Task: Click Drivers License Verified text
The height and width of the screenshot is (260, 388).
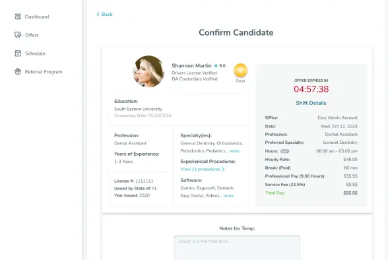Action: pyautogui.click(x=195, y=73)
